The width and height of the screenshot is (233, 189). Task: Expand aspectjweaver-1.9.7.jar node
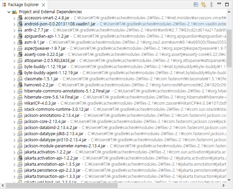[15, 49]
